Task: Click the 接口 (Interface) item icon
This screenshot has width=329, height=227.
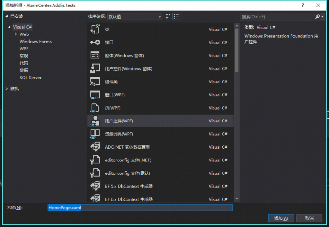Action: 95,42
